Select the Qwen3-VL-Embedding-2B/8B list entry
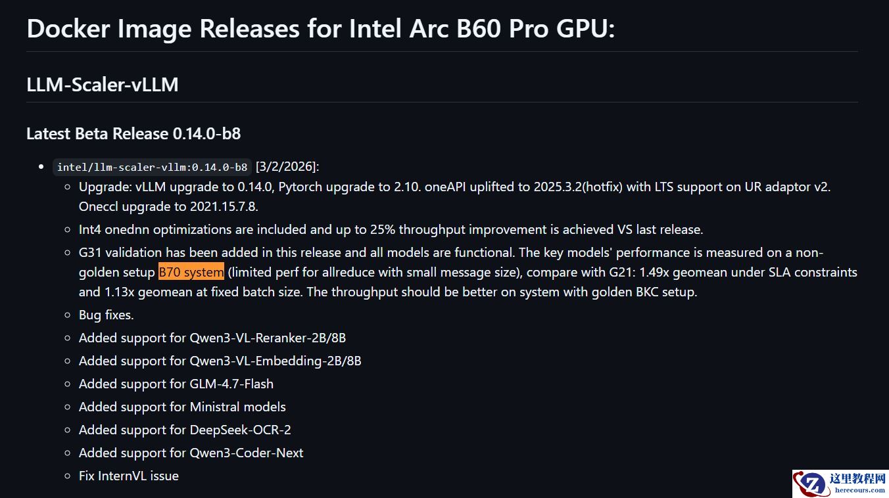 (220, 361)
